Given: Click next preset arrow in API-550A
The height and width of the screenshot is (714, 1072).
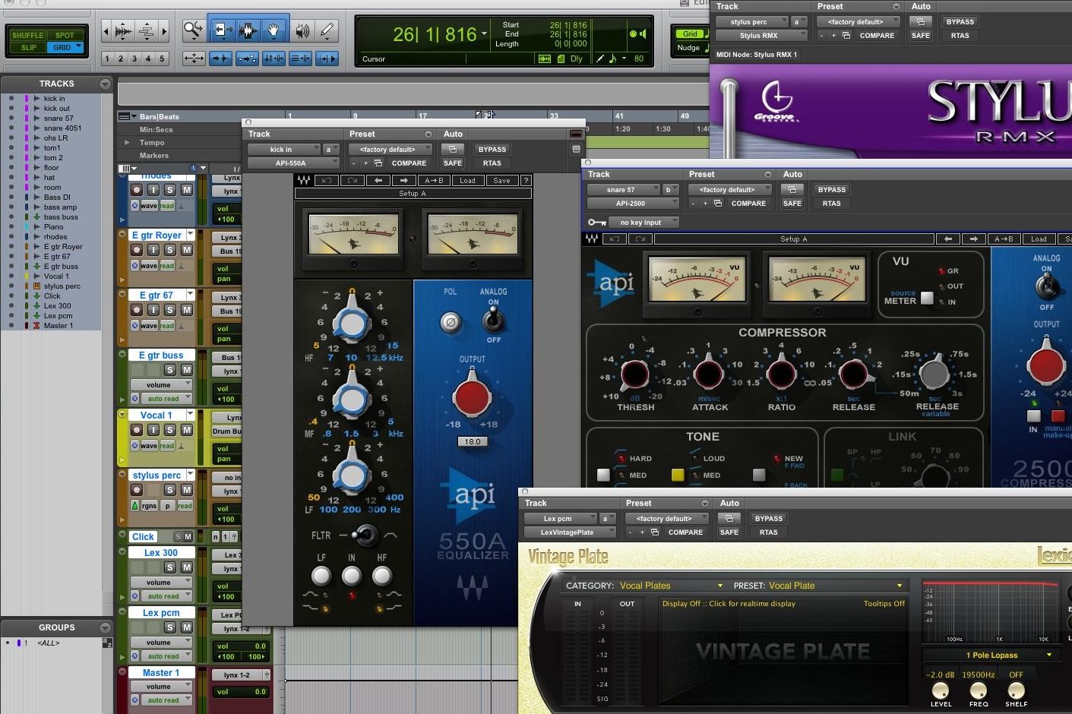Looking at the screenshot, I should coord(404,181).
